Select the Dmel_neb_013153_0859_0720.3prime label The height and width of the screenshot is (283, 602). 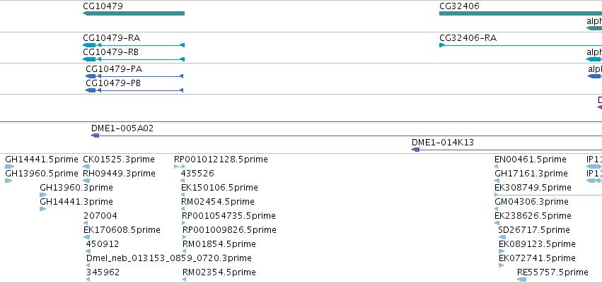[169, 258]
